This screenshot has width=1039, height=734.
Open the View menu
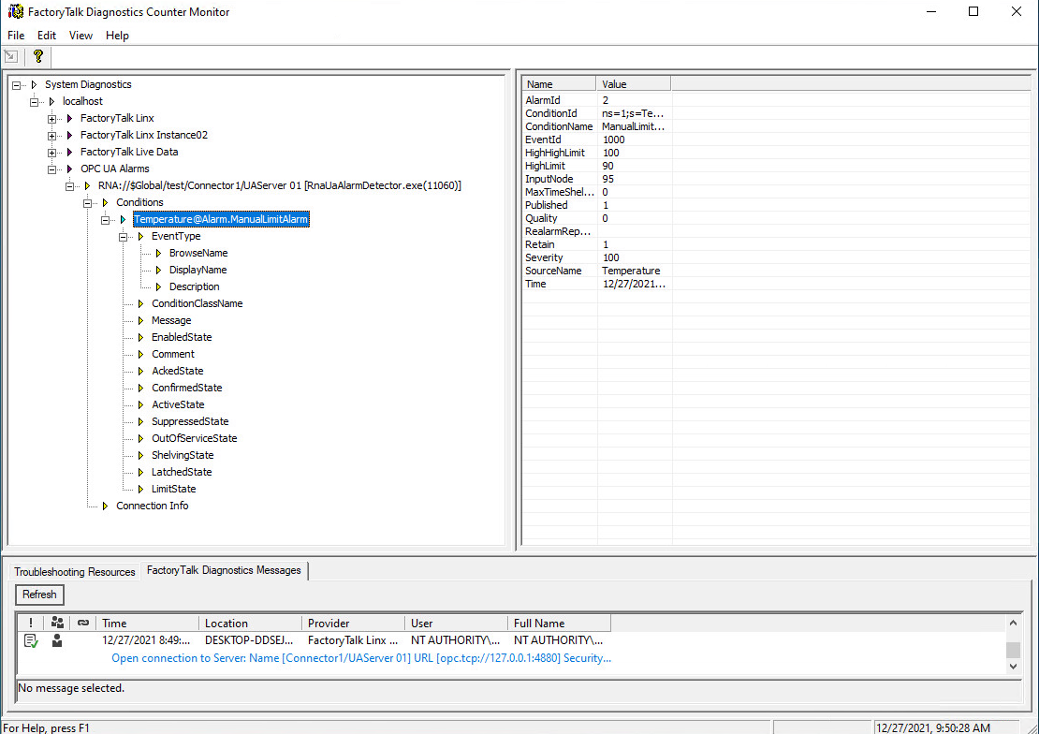click(x=80, y=36)
